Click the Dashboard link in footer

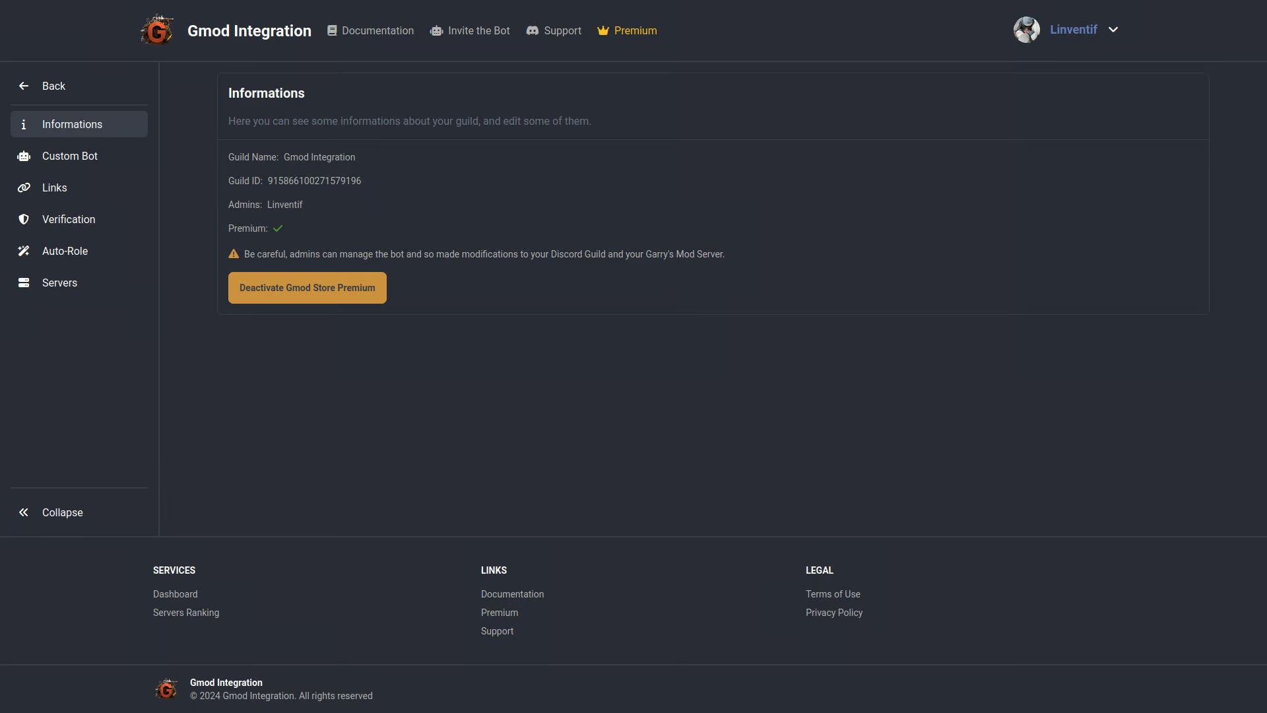(x=176, y=594)
